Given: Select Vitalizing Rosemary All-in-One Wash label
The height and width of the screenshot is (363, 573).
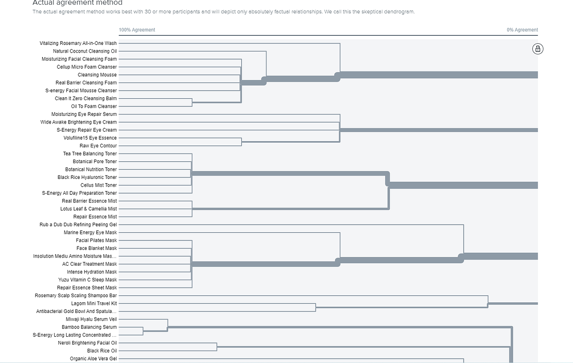Looking at the screenshot, I should click(x=78, y=43).
